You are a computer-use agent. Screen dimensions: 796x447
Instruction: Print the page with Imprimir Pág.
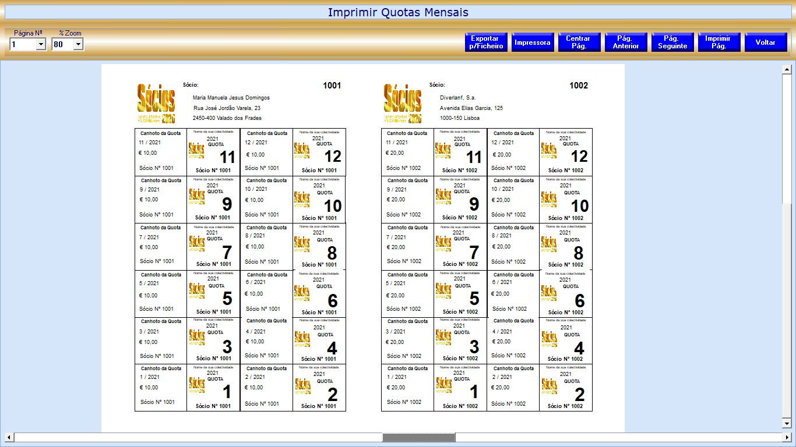pos(718,42)
